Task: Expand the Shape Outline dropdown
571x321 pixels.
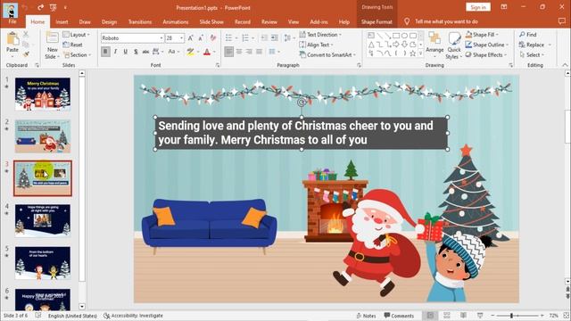Action: 487,45
